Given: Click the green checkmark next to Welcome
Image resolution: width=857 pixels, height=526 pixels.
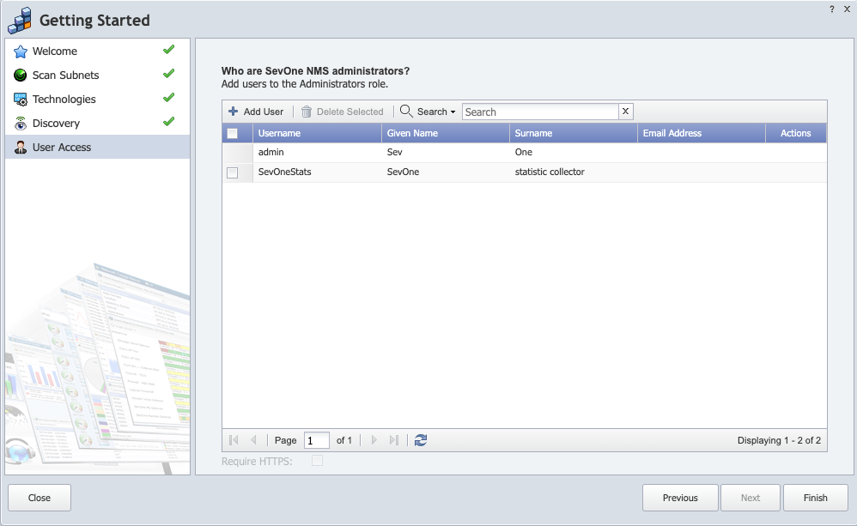Looking at the screenshot, I should tap(169, 50).
